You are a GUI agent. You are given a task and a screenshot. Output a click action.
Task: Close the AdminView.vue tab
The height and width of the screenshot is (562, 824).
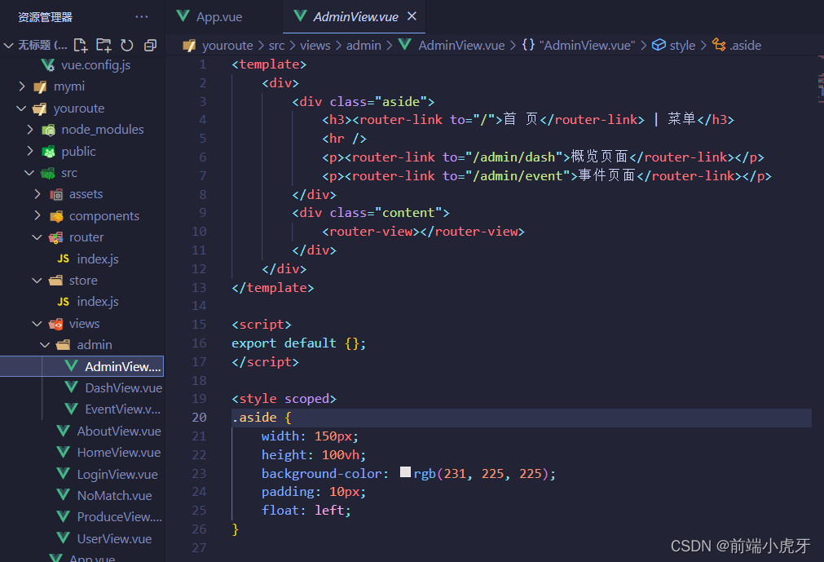(412, 16)
